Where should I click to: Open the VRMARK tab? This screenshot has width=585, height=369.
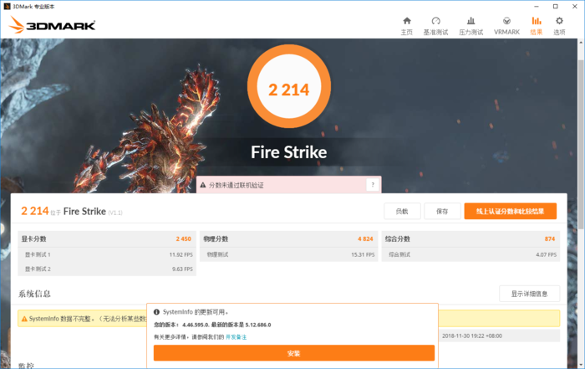point(506,26)
